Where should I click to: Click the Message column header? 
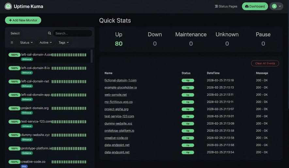coord(262,73)
